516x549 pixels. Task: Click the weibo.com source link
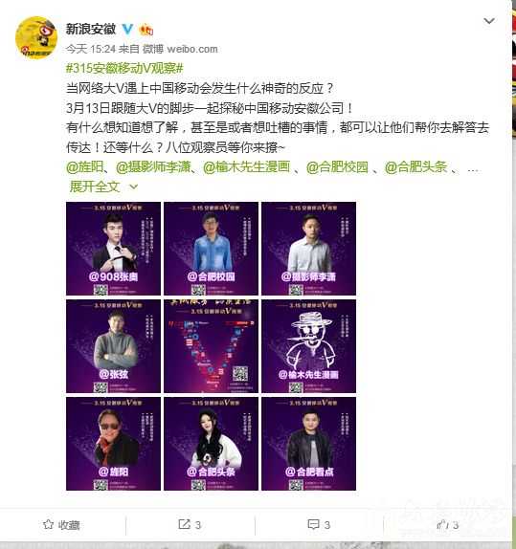coord(192,49)
